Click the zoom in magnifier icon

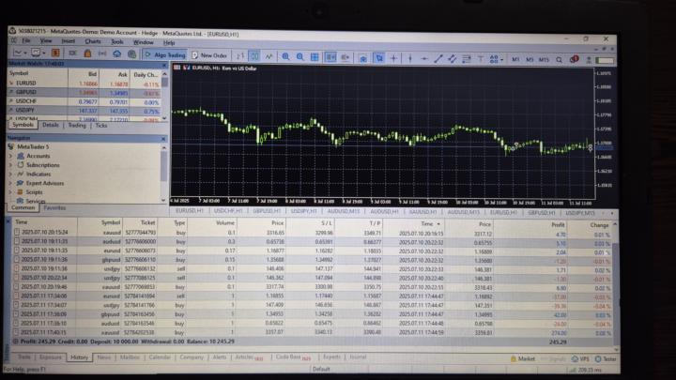[x=285, y=56]
